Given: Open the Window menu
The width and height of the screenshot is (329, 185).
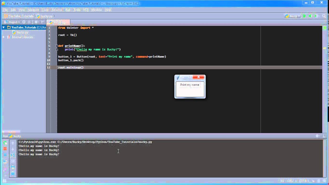Looking at the screenshot, I should 96,10.
